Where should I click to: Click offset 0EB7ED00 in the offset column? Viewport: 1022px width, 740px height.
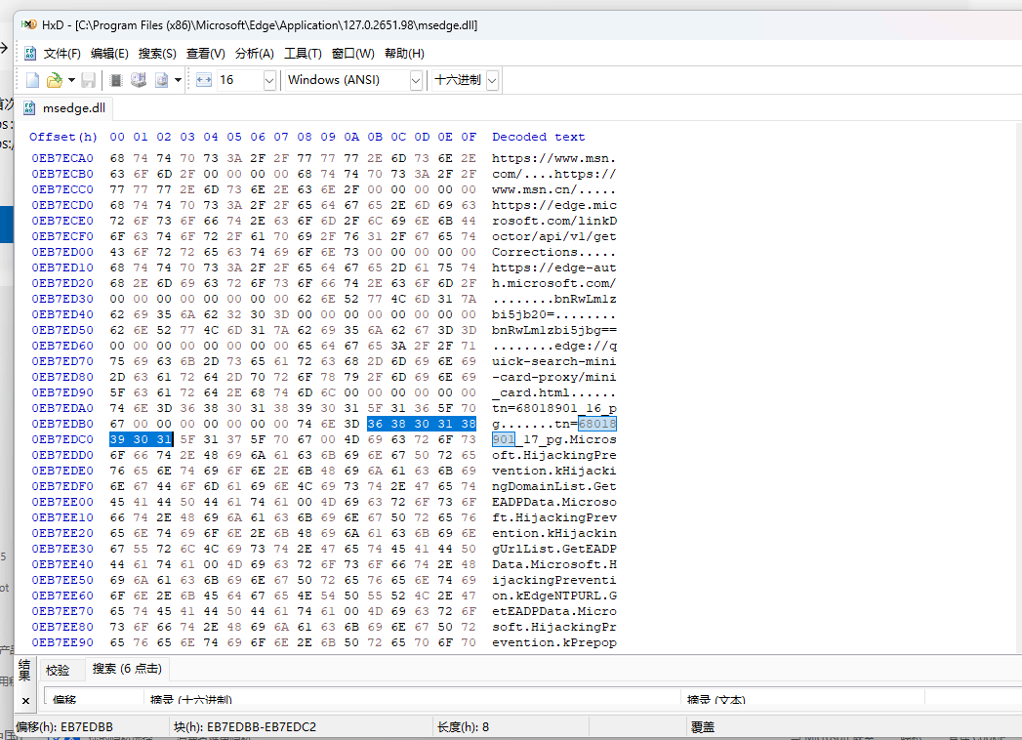coord(62,252)
